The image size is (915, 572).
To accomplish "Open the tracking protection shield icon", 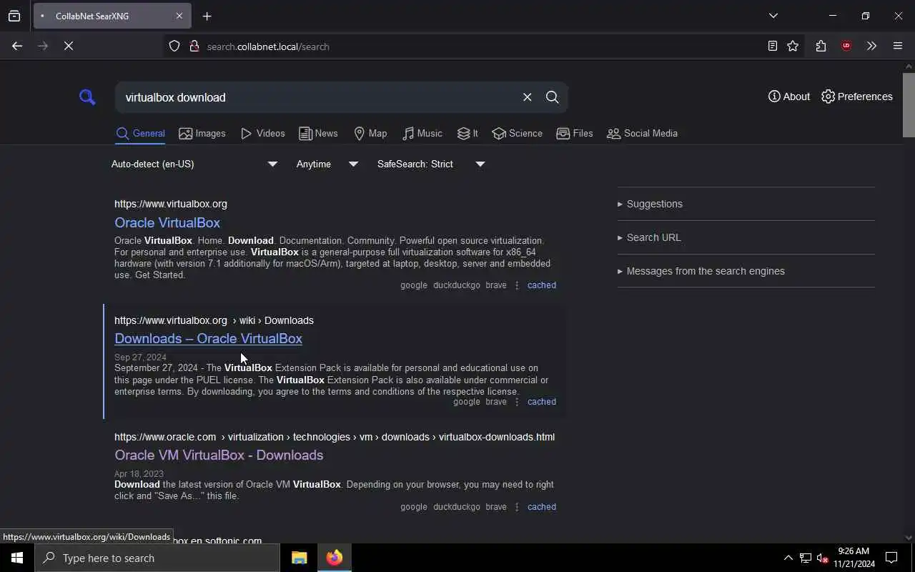I will 174,46.
